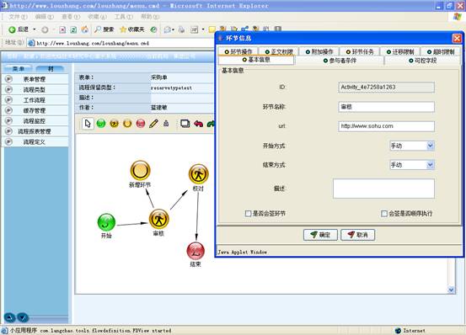Close the 环节信息 dialog
The height and width of the screenshot is (335, 466).
point(457,38)
